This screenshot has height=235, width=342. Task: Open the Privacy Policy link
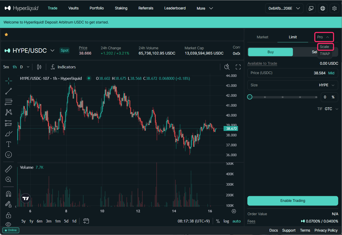coord(326,230)
